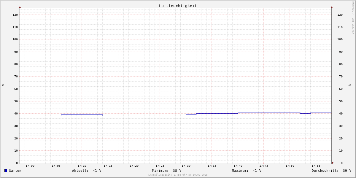The image size is (356, 178).
Task: Click the 17:25 time axis label
Action: pos(160,166)
